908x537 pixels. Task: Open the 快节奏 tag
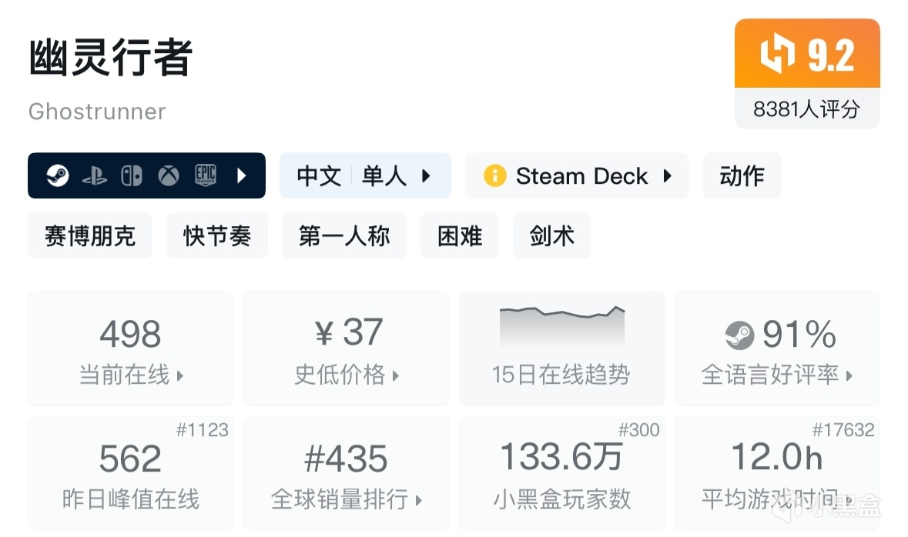pyautogui.click(x=217, y=236)
